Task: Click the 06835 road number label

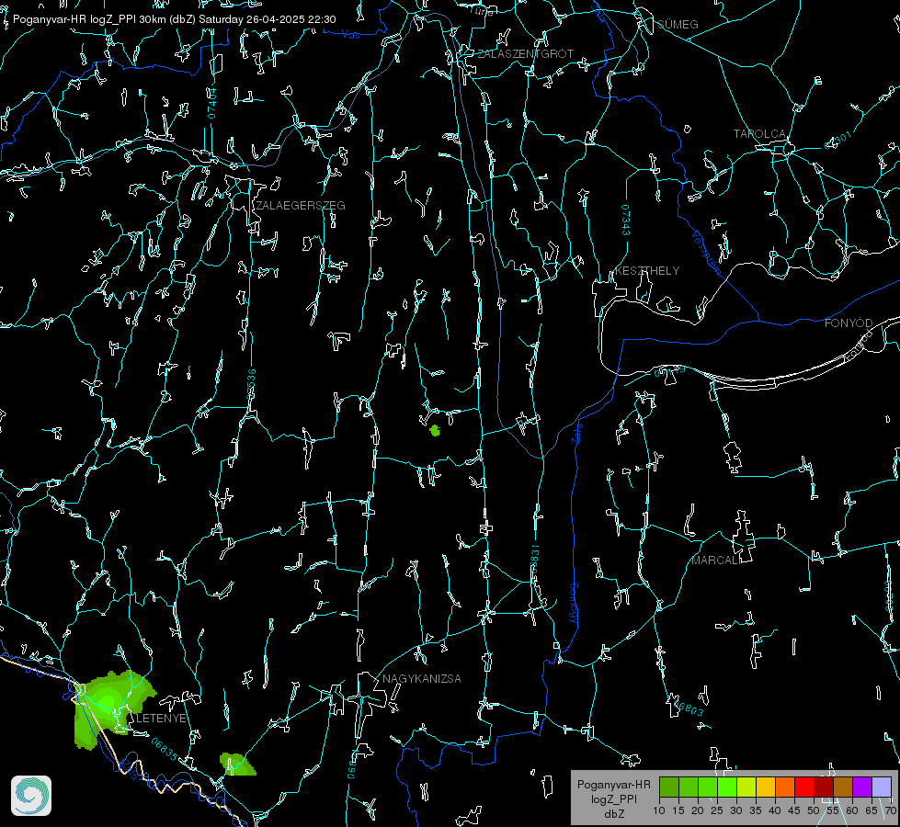Action: click(x=165, y=749)
